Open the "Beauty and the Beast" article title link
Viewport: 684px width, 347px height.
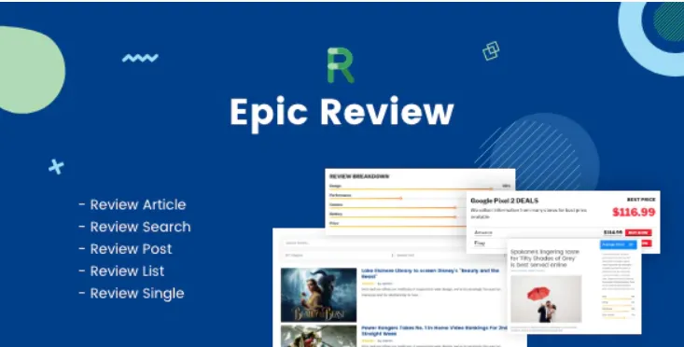coord(430,273)
